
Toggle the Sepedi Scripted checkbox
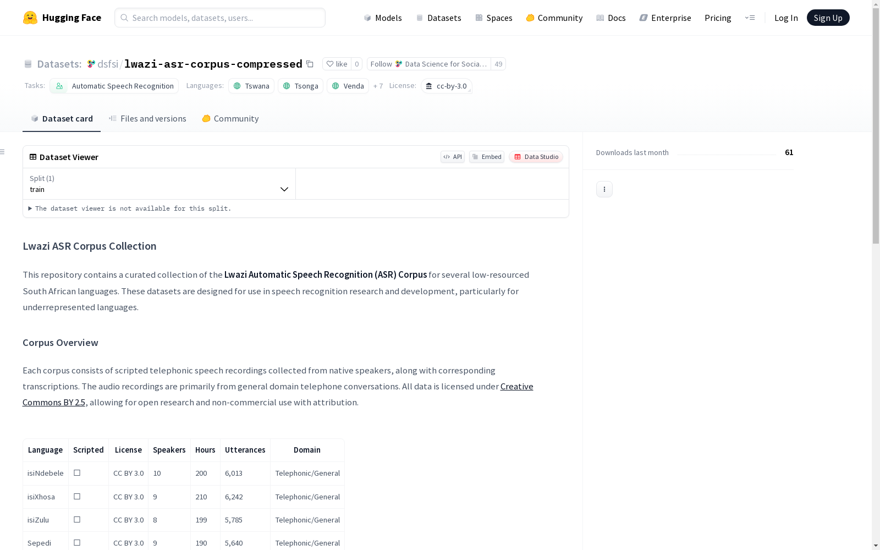pyautogui.click(x=77, y=542)
